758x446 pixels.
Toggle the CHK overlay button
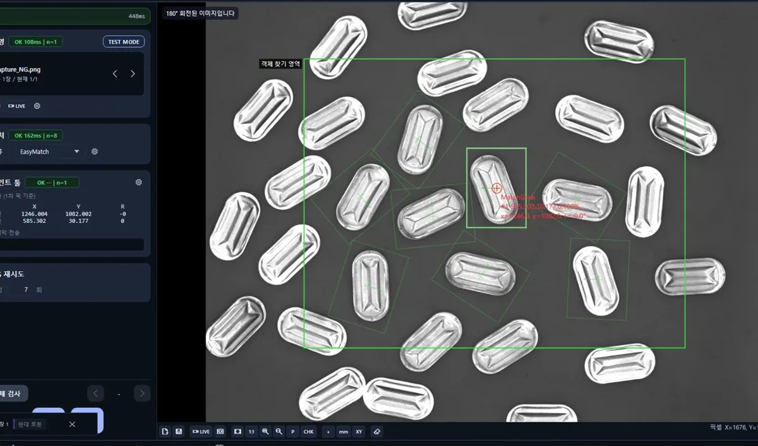(308, 431)
